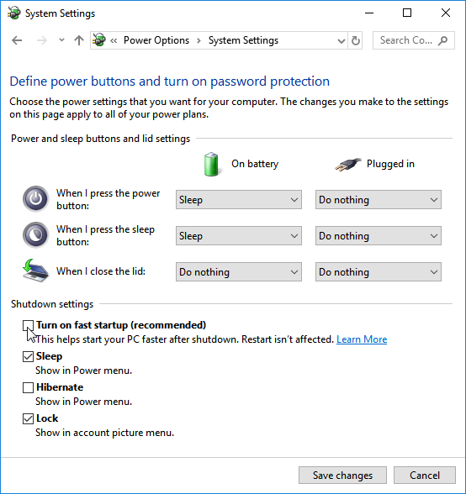Click the up arrow to parent folder
Viewport: 466px width, 494px height.
[79, 40]
